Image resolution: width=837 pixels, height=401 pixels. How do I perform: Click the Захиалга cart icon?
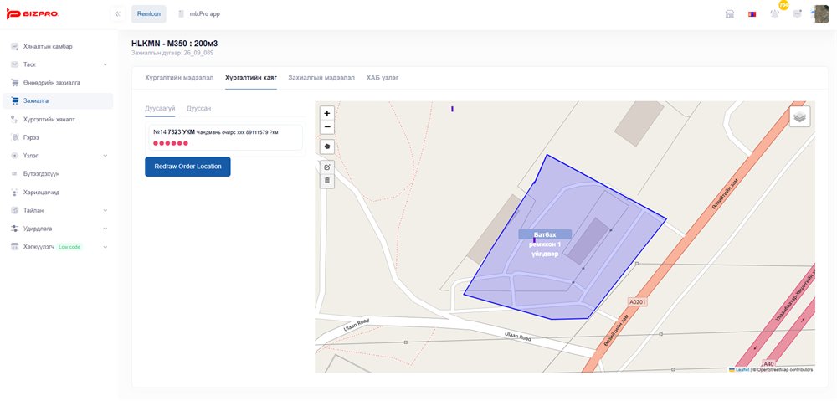[x=15, y=101]
